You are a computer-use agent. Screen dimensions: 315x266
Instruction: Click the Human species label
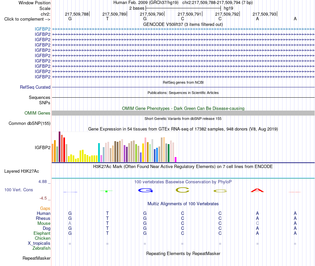click(x=43, y=214)
